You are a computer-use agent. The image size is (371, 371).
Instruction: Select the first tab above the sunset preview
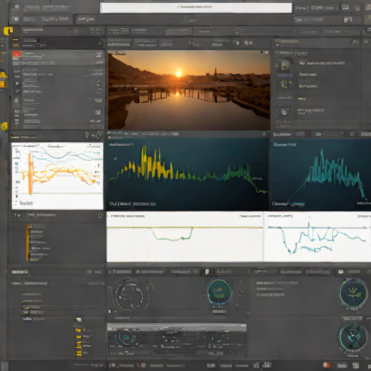[119, 43]
